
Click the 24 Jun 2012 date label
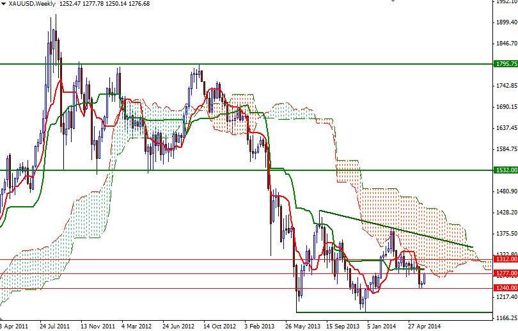[x=178, y=326]
